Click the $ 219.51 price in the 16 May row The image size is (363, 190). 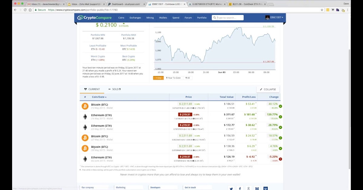pos(185,115)
